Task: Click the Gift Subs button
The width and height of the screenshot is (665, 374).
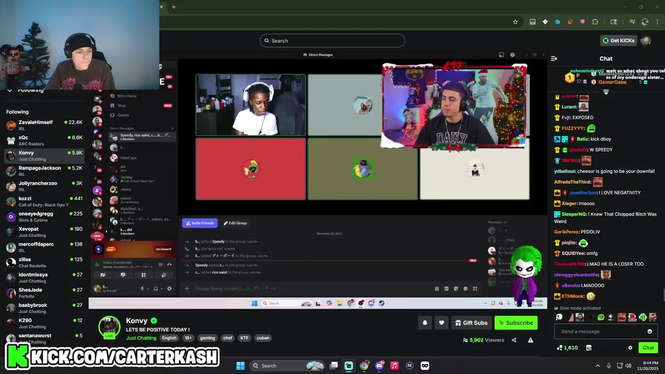Action: point(471,323)
